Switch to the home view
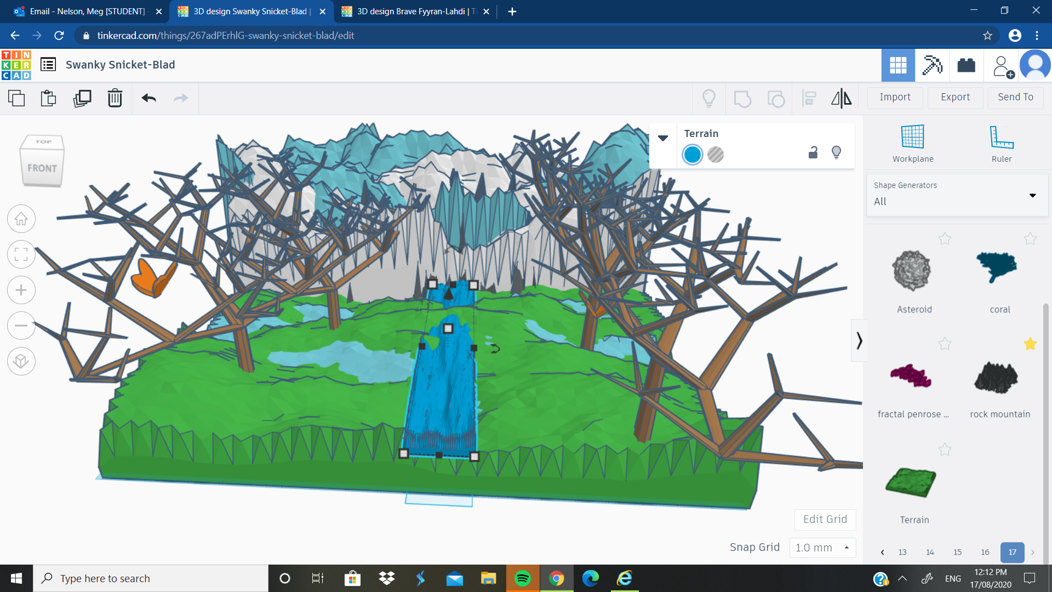This screenshot has width=1052, height=592. (21, 218)
